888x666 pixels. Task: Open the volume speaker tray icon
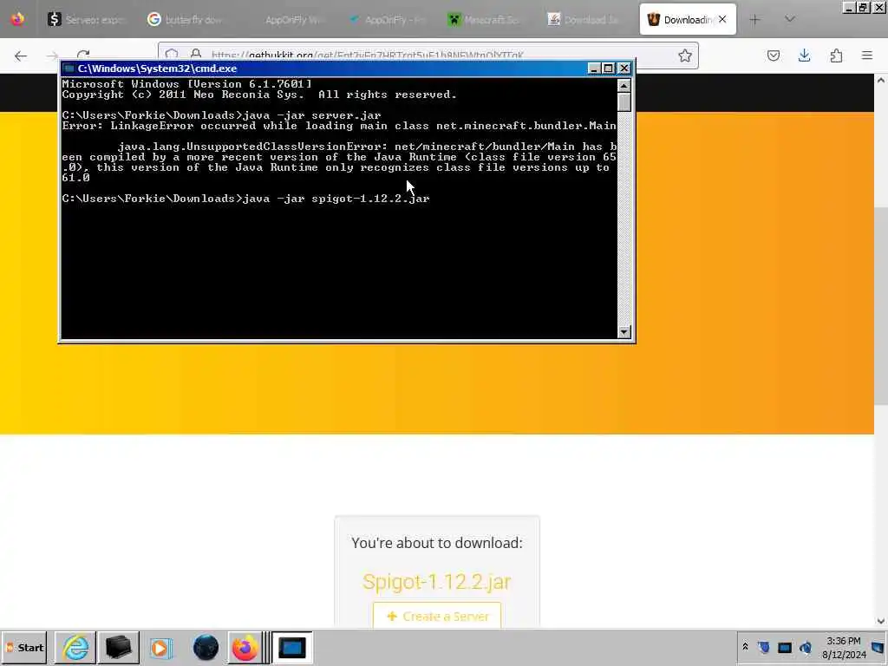click(806, 647)
